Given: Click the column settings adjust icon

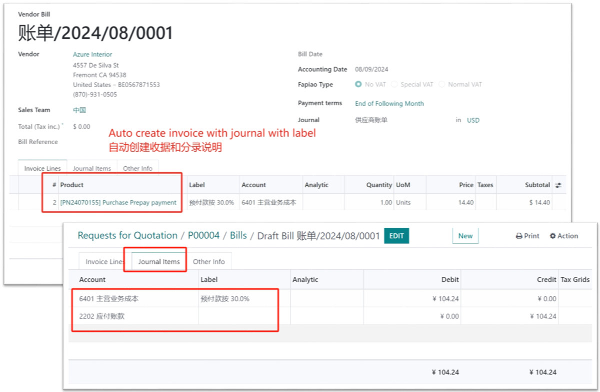Looking at the screenshot, I should [558, 185].
